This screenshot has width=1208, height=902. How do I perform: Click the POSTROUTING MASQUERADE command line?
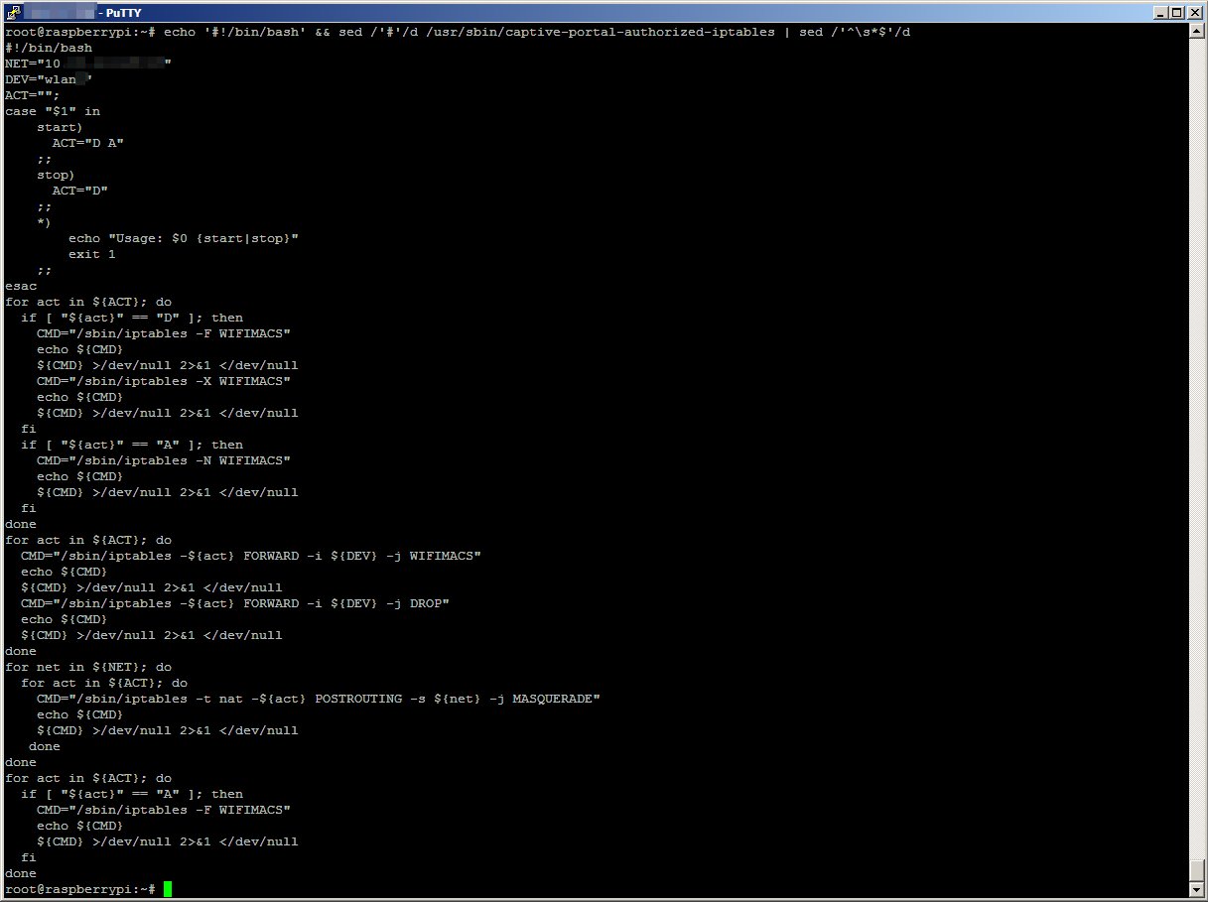tap(318, 699)
